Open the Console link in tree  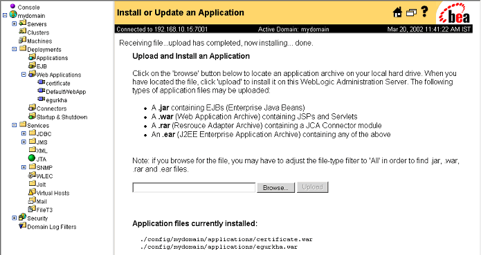(x=28, y=8)
